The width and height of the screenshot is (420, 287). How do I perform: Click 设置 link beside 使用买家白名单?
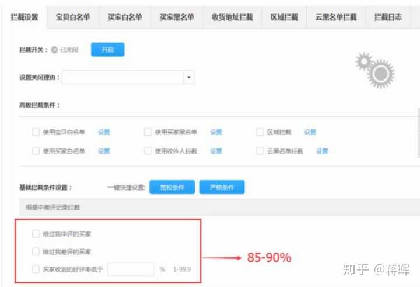(104, 151)
